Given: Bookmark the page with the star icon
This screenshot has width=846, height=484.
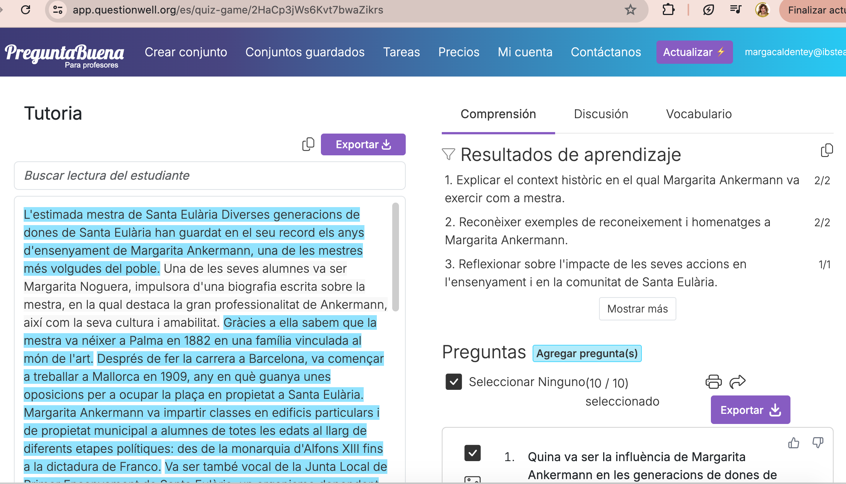Looking at the screenshot, I should pyautogui.click(x=630, y=10).
